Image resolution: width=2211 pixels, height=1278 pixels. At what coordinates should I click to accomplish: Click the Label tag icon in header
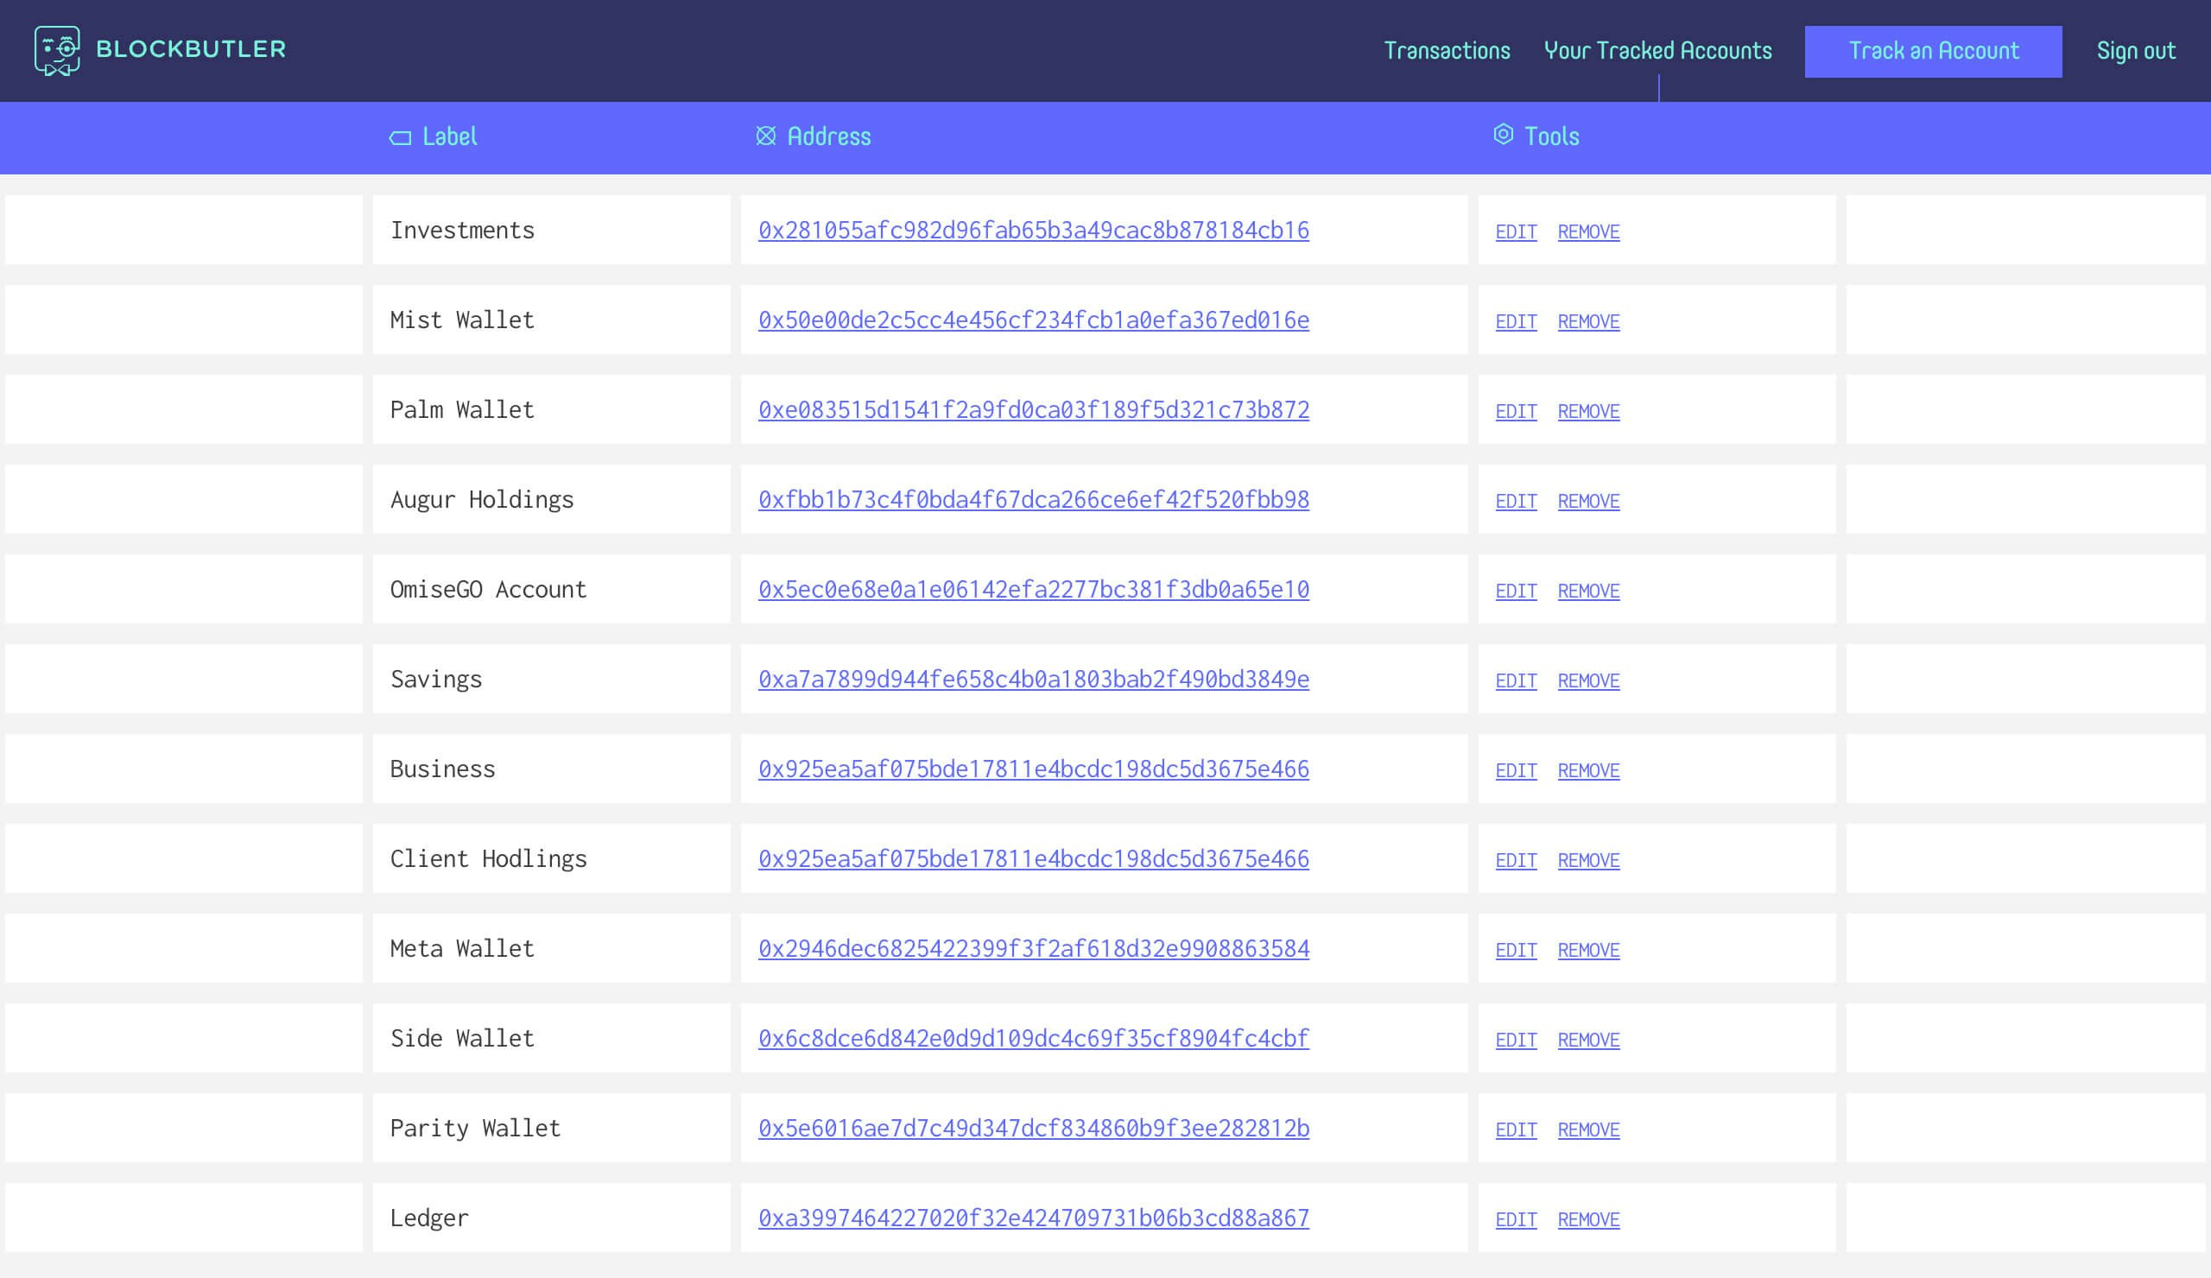(400, 137)
